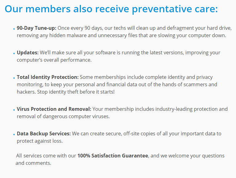This screenshot has height=178, width=236.
Task: Click the '100% Satisfaction Guarantee' bold text
Action: [x=113, y=156]
